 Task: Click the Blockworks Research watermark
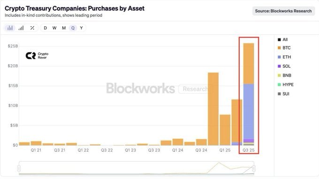pos(157,89)
